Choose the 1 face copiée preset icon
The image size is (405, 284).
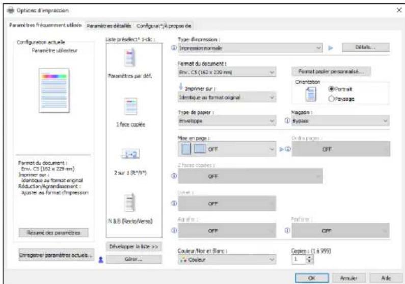(x=131, y=106)
